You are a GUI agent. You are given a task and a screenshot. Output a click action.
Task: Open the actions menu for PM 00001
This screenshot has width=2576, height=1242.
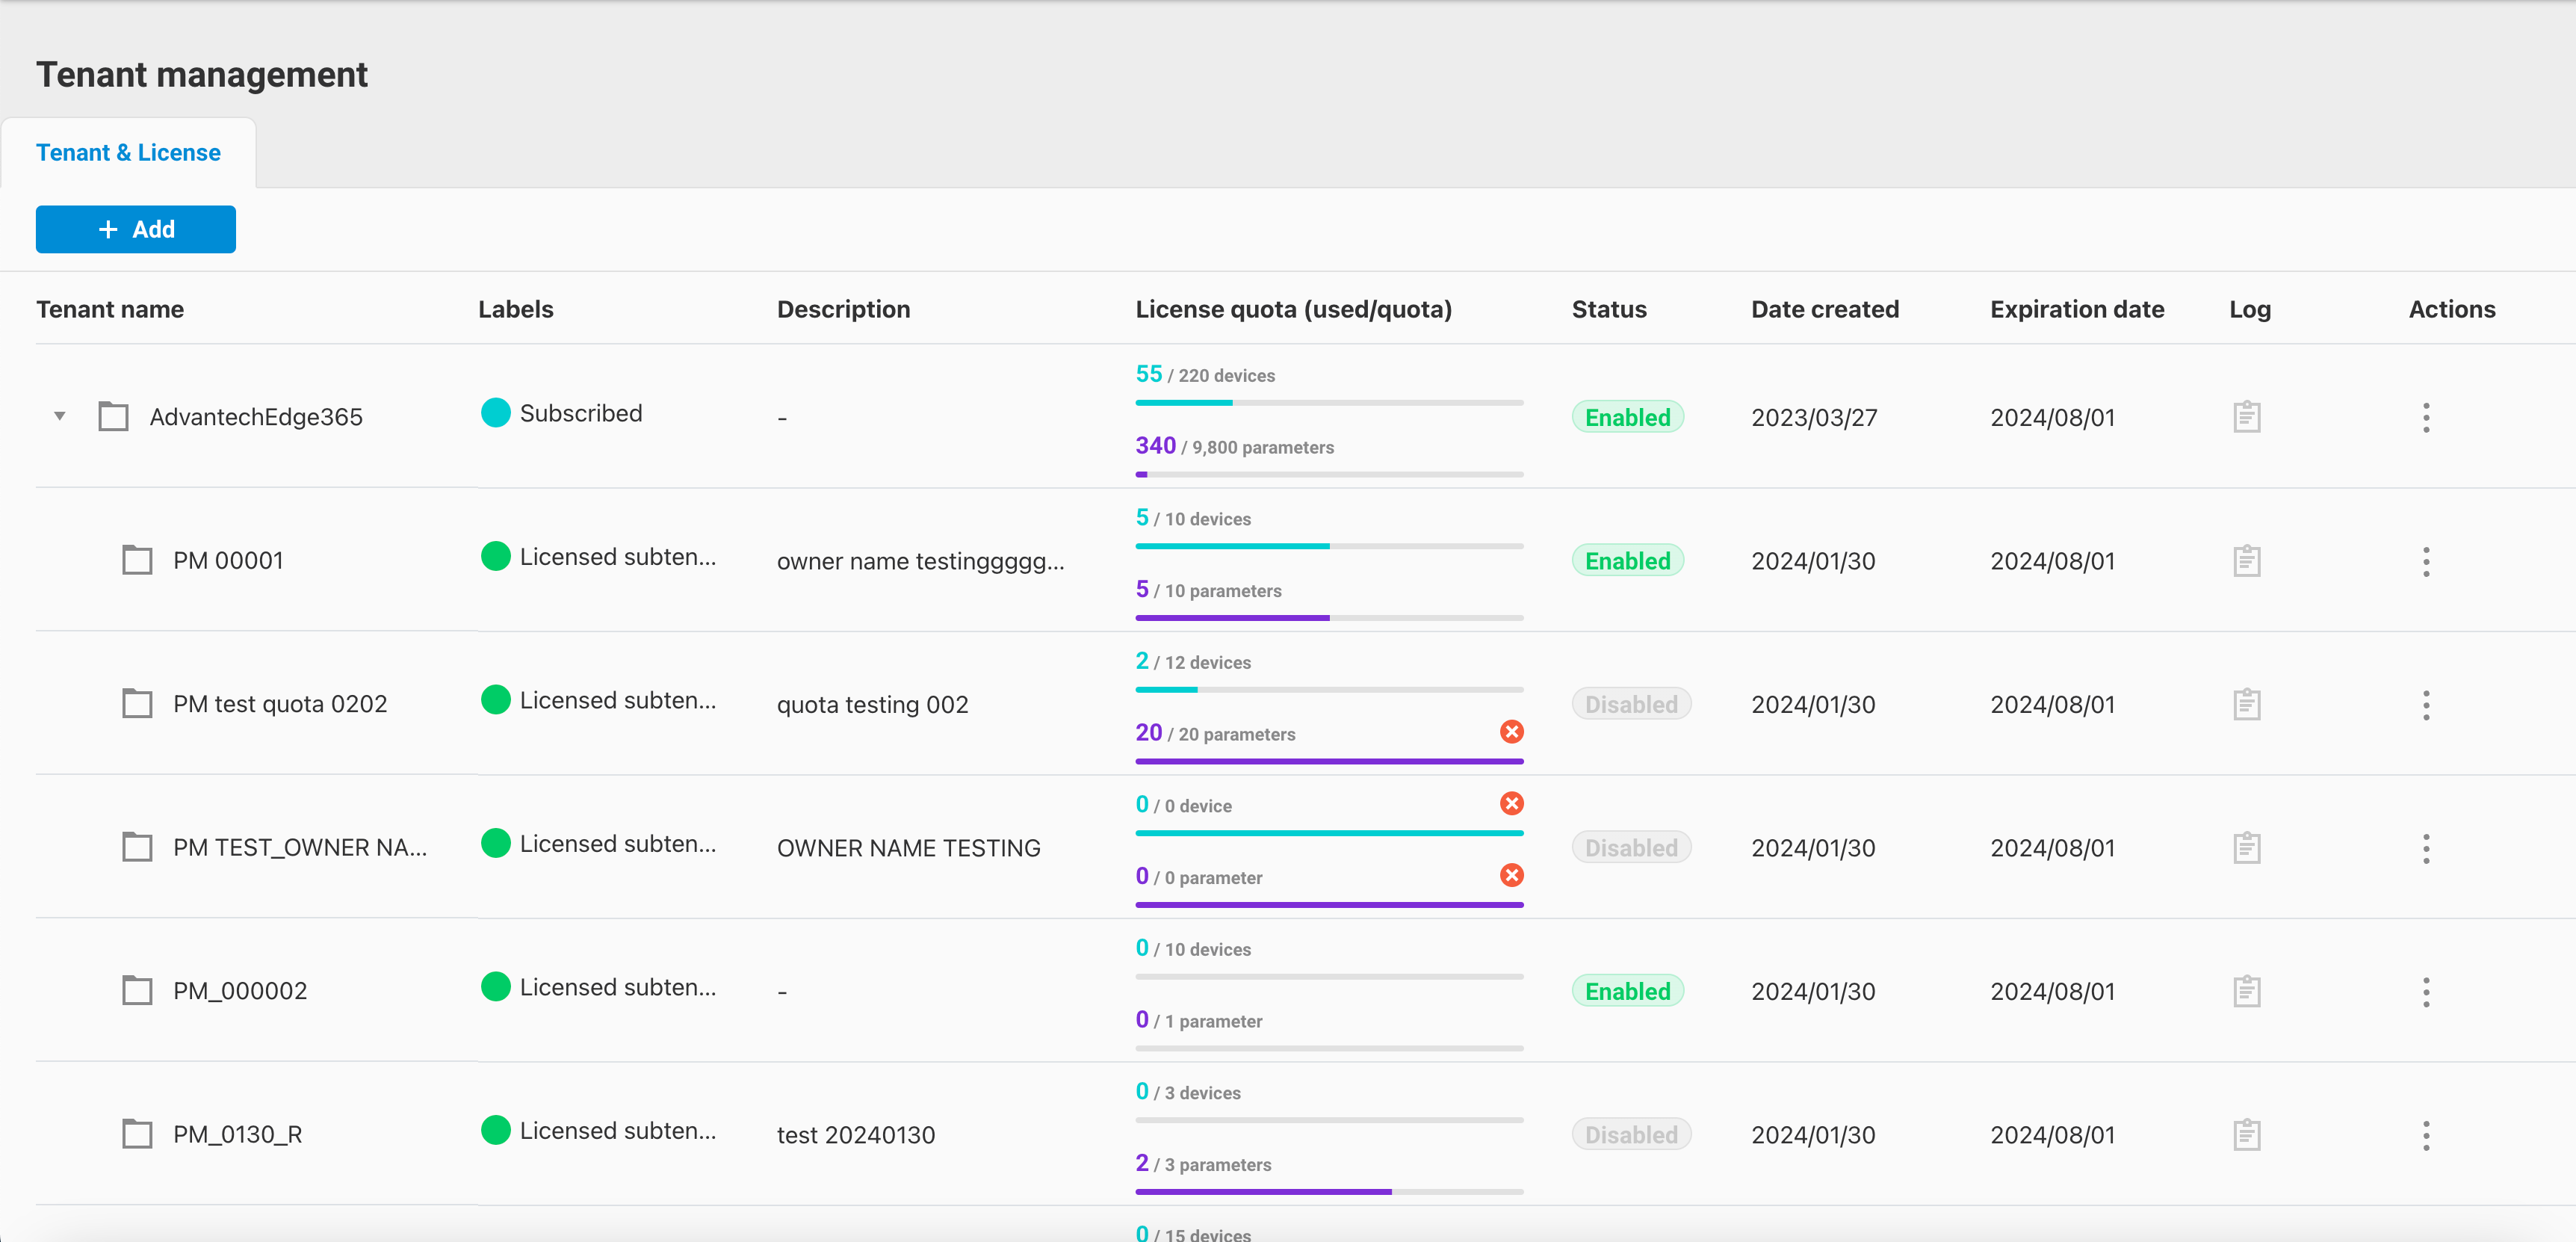(x=2427, y=561)
